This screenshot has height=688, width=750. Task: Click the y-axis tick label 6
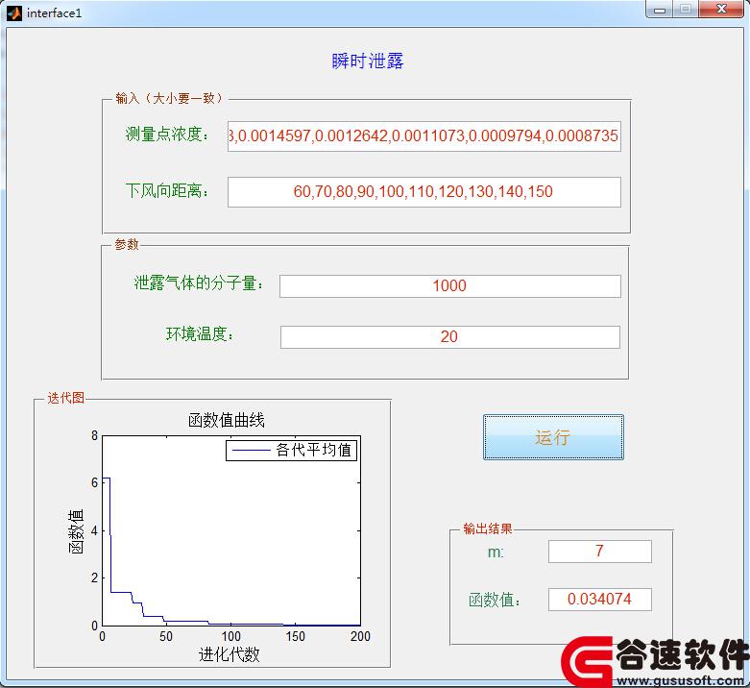pos(94,482)
